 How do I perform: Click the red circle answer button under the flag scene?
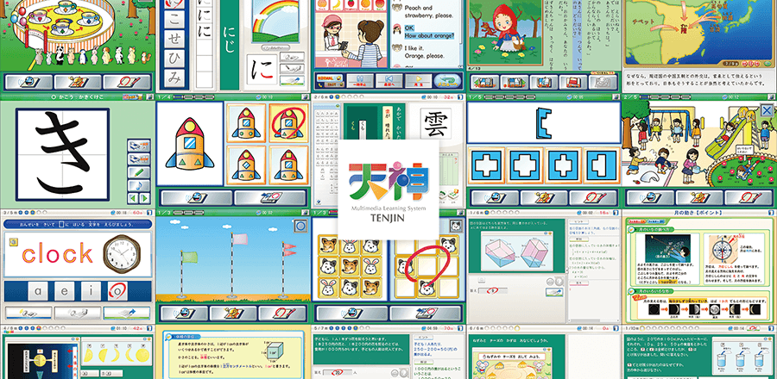(282, 313)
